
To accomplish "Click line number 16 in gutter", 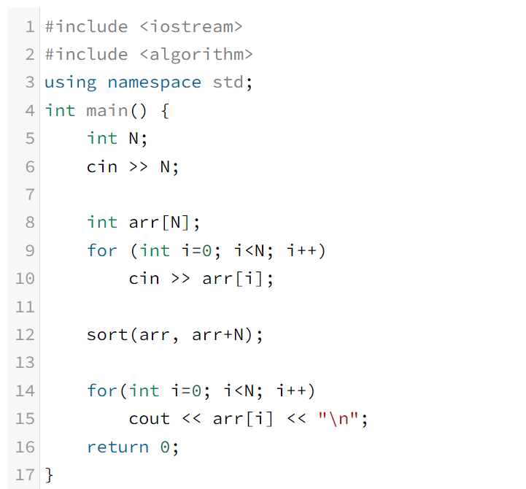I will click(x=25, y=447).
